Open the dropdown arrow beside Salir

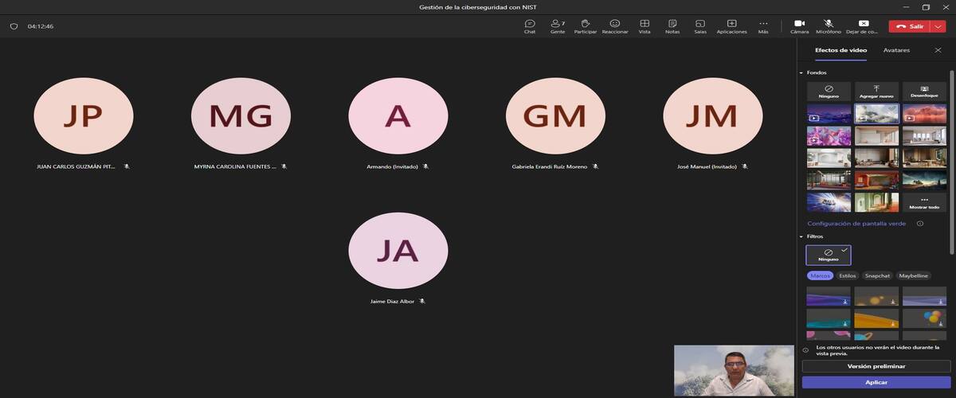pyautogui.click(x=939, y=26)
